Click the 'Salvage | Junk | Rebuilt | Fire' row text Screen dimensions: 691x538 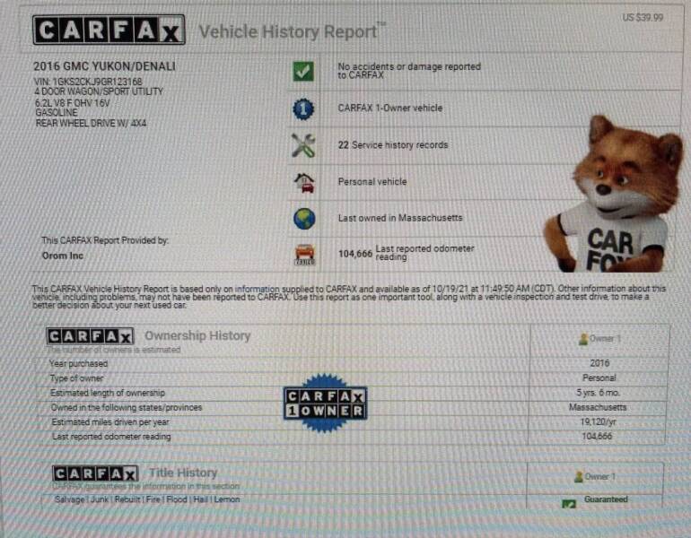pyautogui.click(x=147, y=499)
